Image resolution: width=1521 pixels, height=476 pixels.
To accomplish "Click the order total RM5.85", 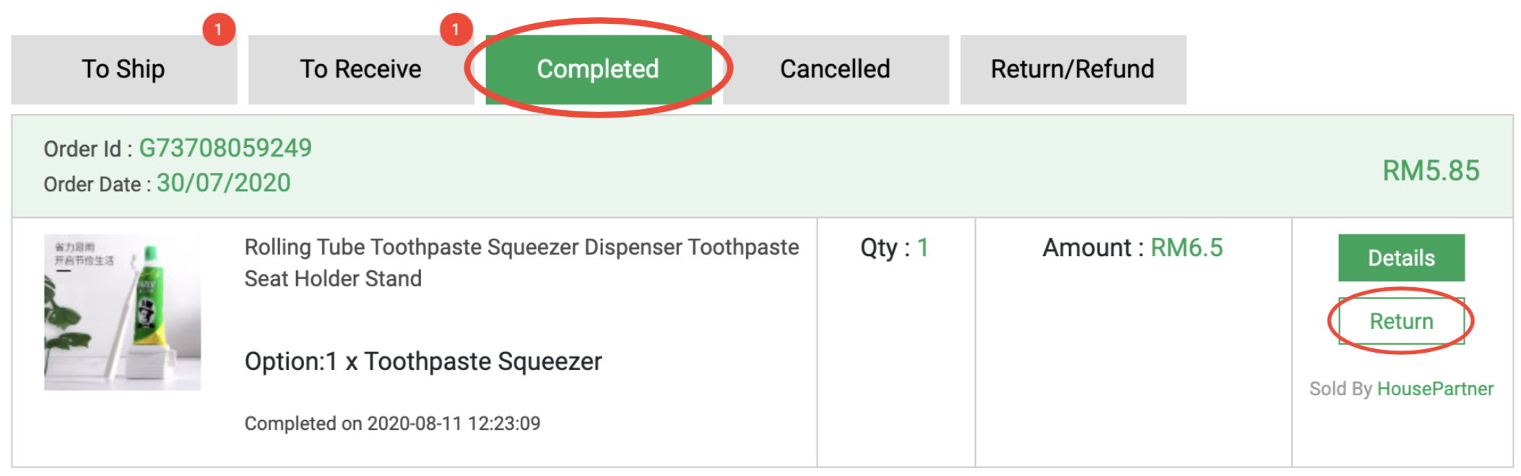I will (1431, 171).
